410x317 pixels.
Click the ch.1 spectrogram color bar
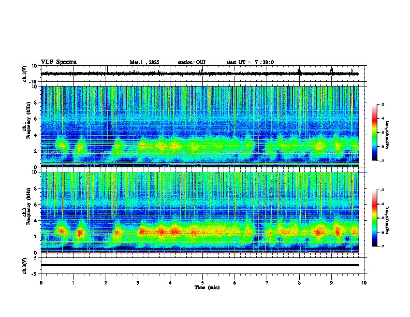[x=375, y=133]
